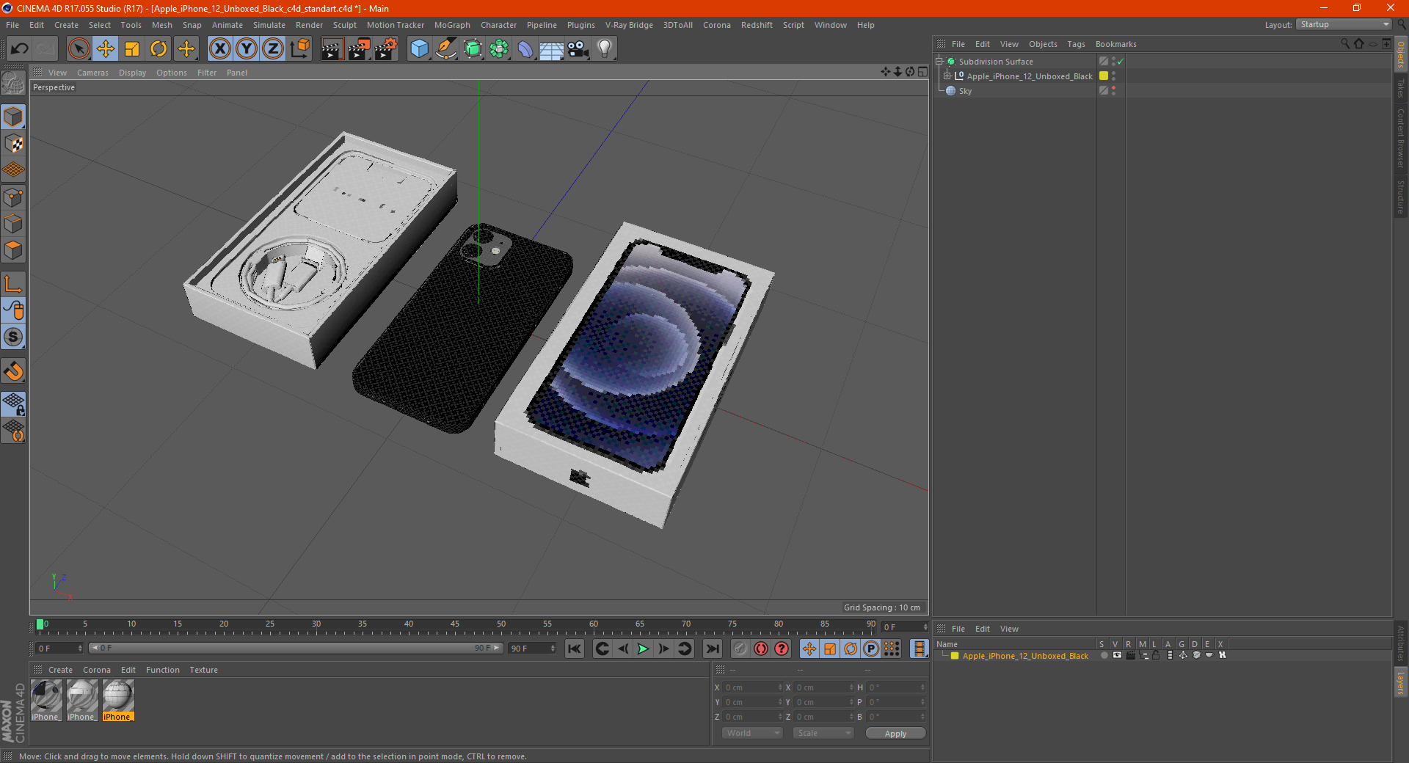Toggle Z axis lock
The width and height of the screenshot is (1409, 763).
click(273, 49)
